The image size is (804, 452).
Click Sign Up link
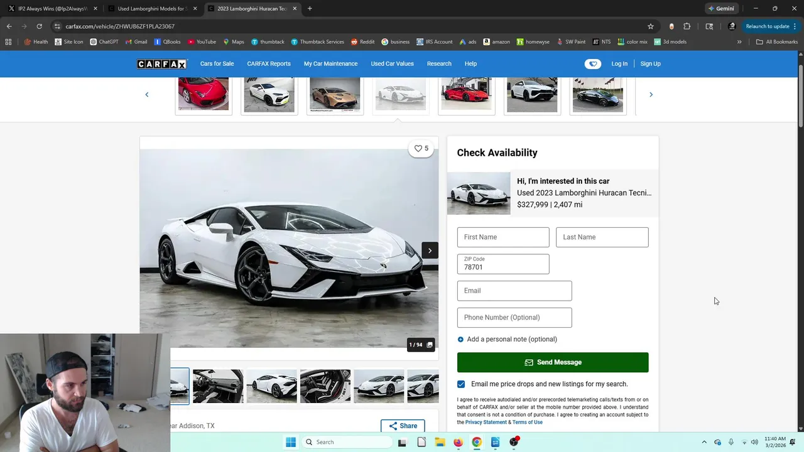pos(650,64)
